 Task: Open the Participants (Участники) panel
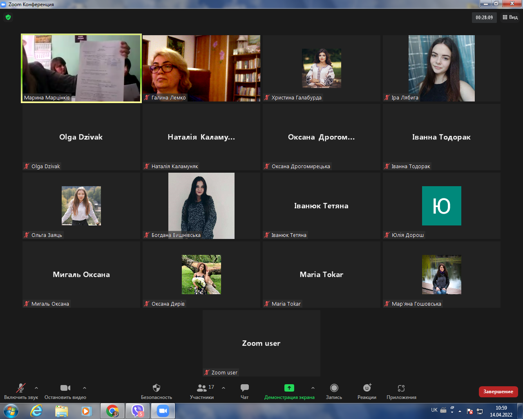(202, 388)
